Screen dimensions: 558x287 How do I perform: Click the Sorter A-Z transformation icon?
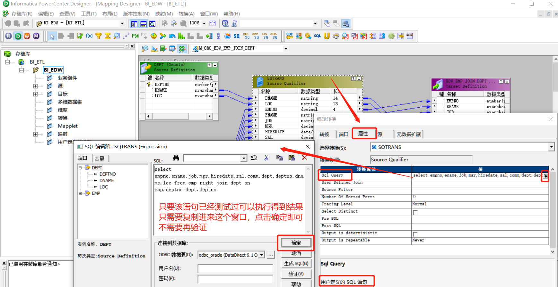pyautogui.click(x=218, y=36)
